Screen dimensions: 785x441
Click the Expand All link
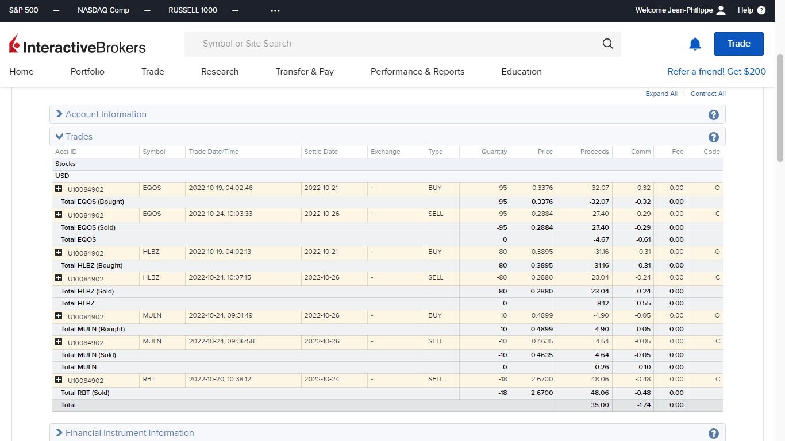661,94
